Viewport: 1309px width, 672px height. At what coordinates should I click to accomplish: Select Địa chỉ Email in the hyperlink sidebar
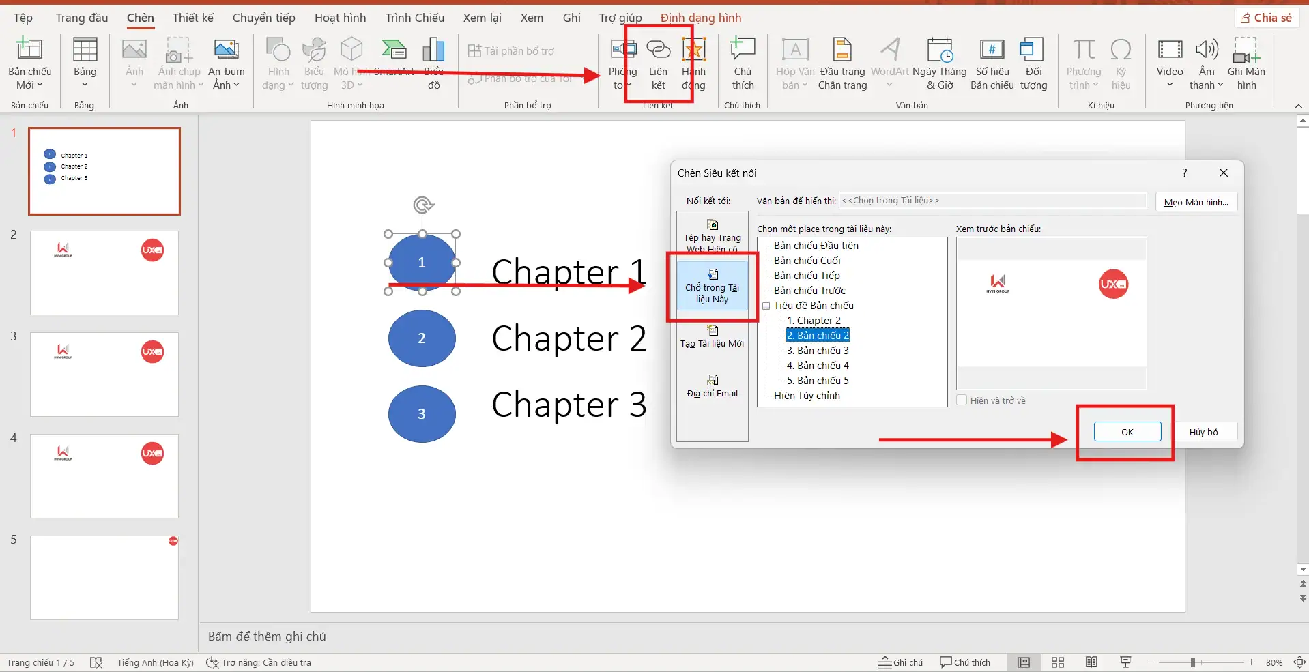(712, 387)
